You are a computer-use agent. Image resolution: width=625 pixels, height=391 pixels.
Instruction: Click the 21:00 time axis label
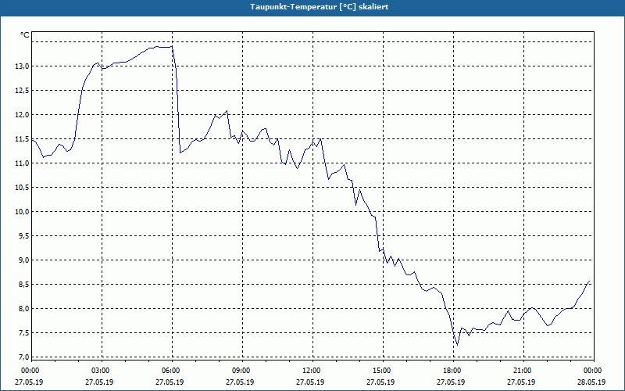[x=521, y=371]
